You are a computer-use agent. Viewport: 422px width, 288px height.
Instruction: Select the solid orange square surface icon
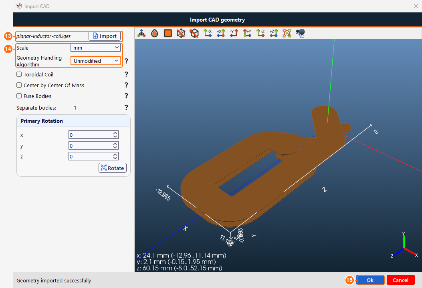click(x=168, y=33)
